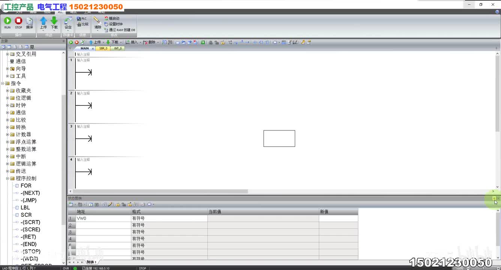Viewport: 501px width, 270px height.
Task: Click the yellow padlock icon in status chart toolbar
Action: tap(118, 204)
